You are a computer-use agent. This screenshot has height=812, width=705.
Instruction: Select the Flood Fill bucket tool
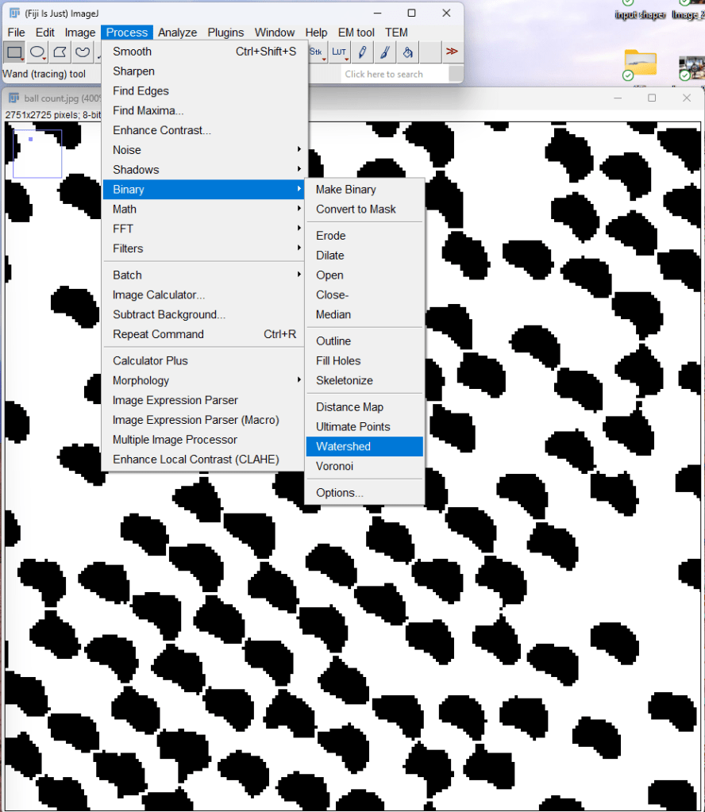[x=407, y=52]
